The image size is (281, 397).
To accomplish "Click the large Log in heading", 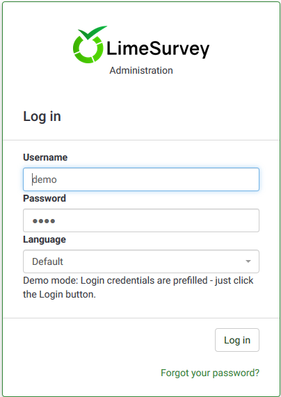I will pyautogui.click(x=42, y=117).
